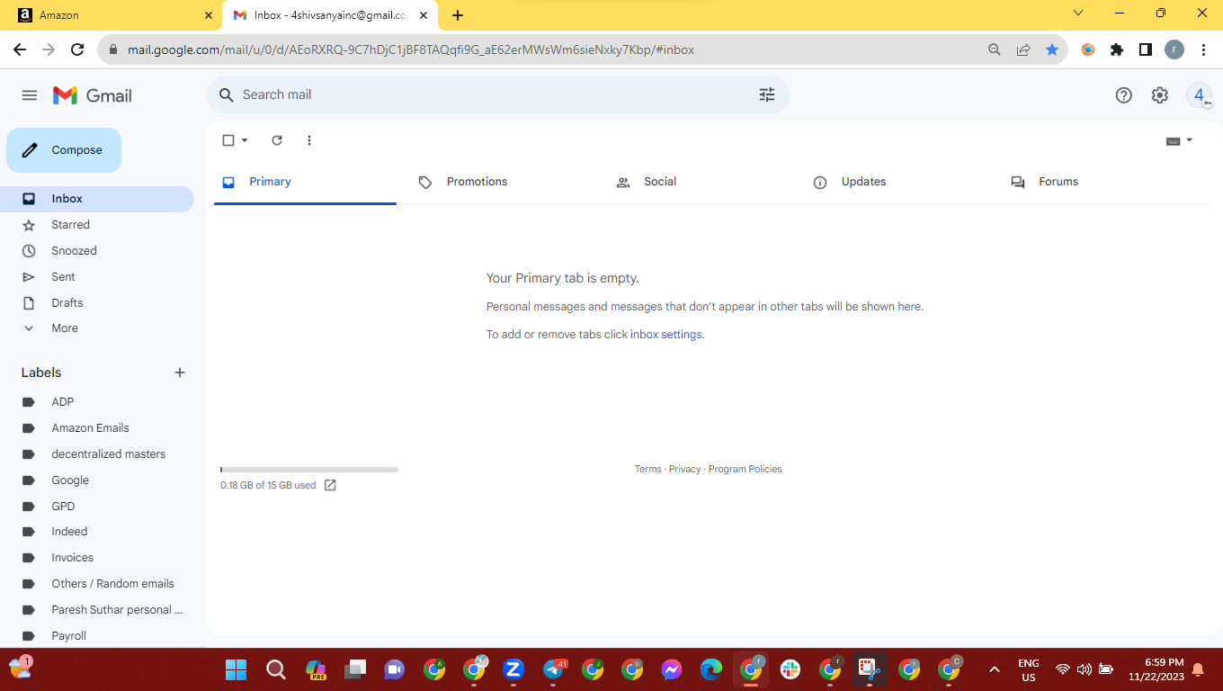This screenshot has height=691, width=1223.
Task: Open the Google label
Action: point(97,480)
